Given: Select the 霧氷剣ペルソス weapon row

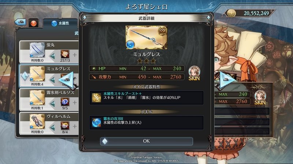Looking at the screenshot, I should point(49,99).
